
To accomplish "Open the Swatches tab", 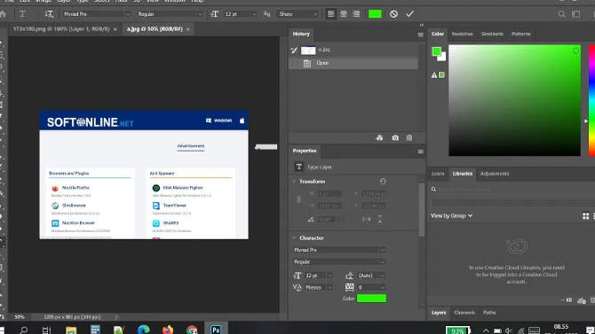I will [x=462, y=34].
